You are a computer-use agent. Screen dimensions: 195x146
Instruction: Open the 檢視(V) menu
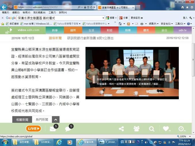click(26, 13)
